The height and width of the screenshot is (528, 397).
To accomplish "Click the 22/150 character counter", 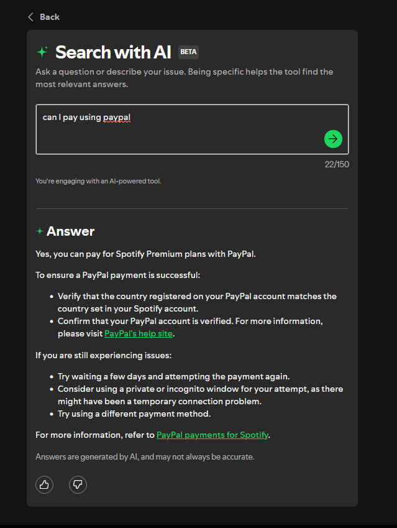I will point(336,164).
